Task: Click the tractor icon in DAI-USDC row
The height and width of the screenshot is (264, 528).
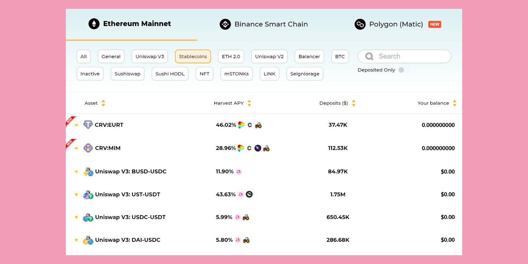Action: [246, 240]
